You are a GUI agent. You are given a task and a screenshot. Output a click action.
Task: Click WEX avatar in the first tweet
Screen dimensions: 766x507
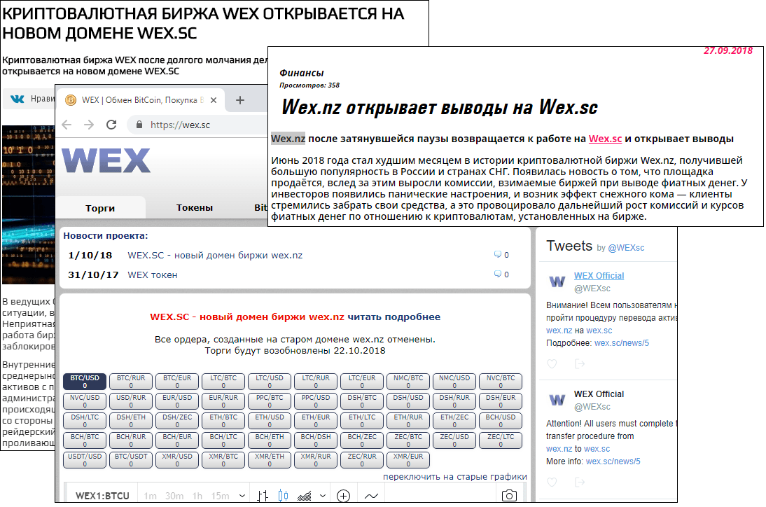(x=557, y=282)
